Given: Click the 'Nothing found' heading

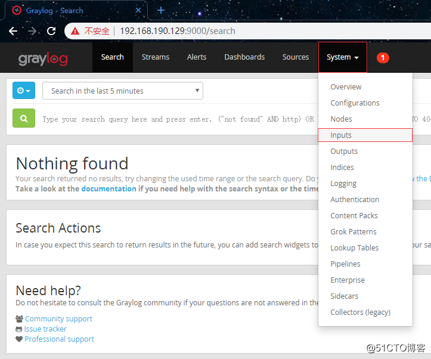Looking at the screenshot, I should tap(72, 163).
